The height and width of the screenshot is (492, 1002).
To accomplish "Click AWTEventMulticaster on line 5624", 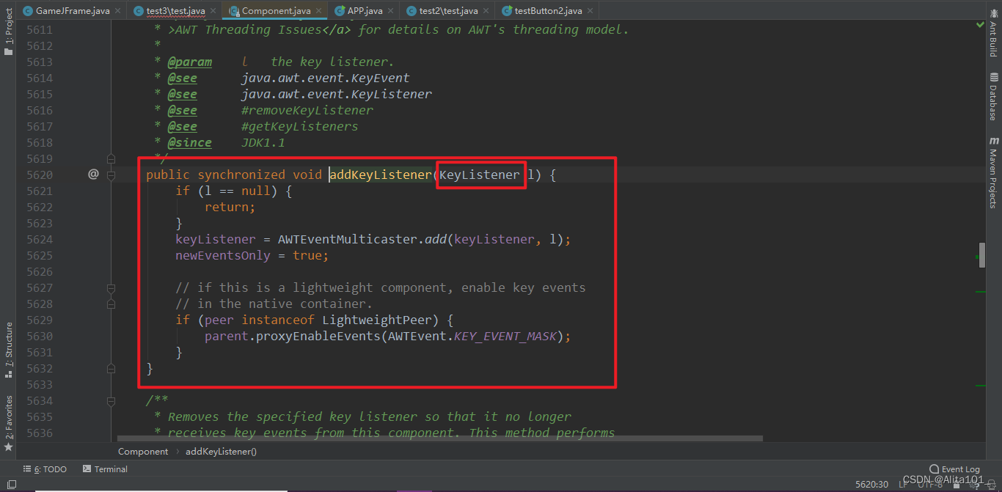I will (348, 239).
